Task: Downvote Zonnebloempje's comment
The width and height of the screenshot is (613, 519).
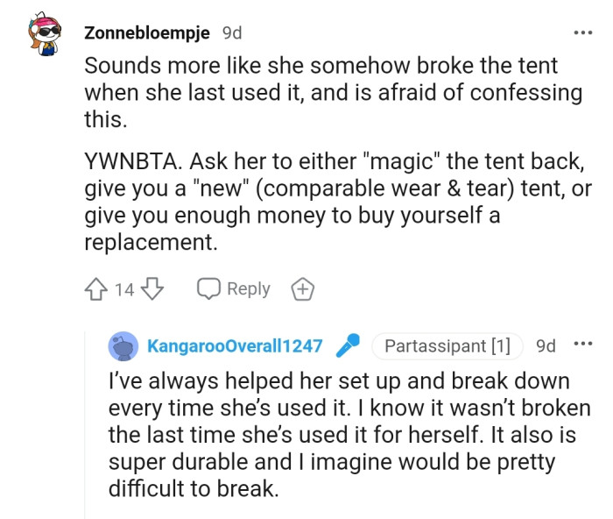Action: (x=152, y=289)
